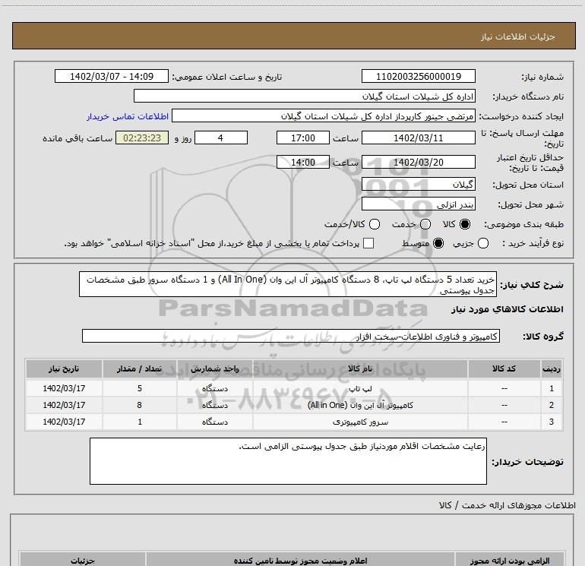Choose the جزیی purchase type radio
The height and width of the screenshot is (566, 585).
click(483, 243)
